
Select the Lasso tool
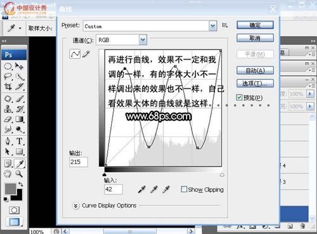8,76
